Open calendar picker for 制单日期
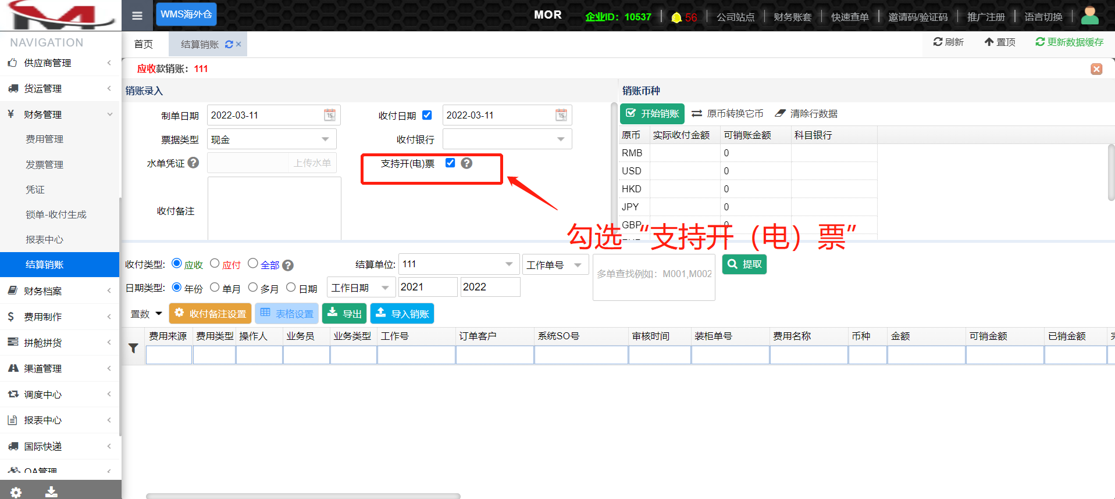Image resolution: width=1115 pixels, height=499 pixels. point(330,115)
